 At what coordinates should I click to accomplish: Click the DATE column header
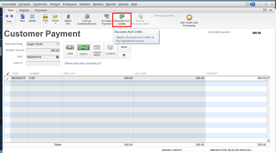pos(15,74)
